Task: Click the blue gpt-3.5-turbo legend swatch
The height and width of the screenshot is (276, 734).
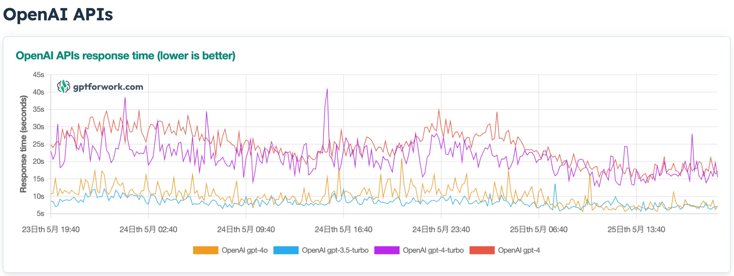Action: tap(286, 250)
